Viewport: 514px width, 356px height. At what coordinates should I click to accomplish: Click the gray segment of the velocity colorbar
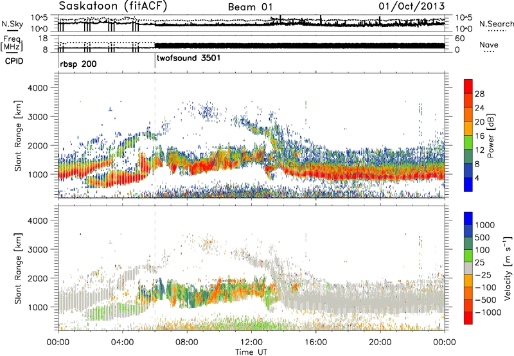(x=468, y=269)
